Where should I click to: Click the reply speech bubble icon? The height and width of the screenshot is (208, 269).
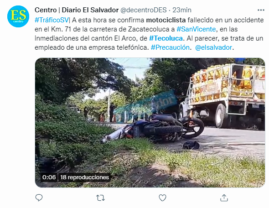[39, 198]
